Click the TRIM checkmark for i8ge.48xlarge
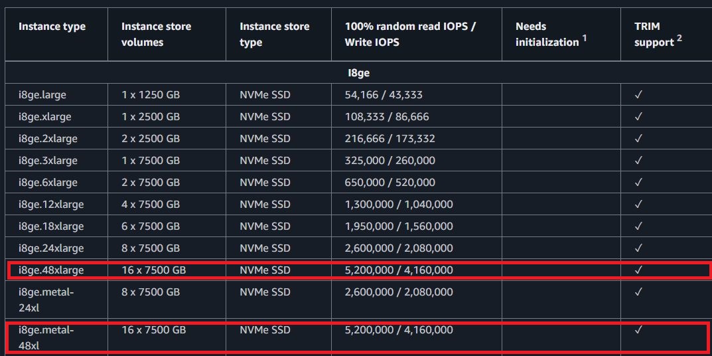This screenshot has width=712, height=356. [638, 270]
